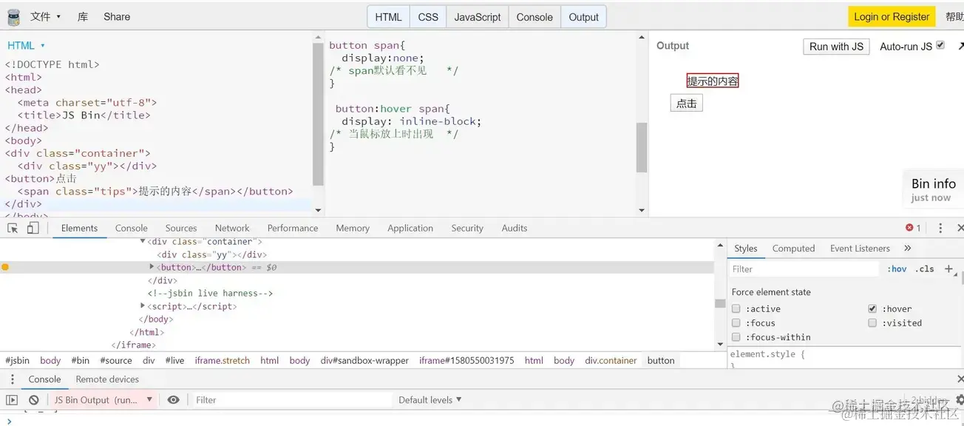Clear the console with the ban icon
964x426 pixels.
[33, 400]
